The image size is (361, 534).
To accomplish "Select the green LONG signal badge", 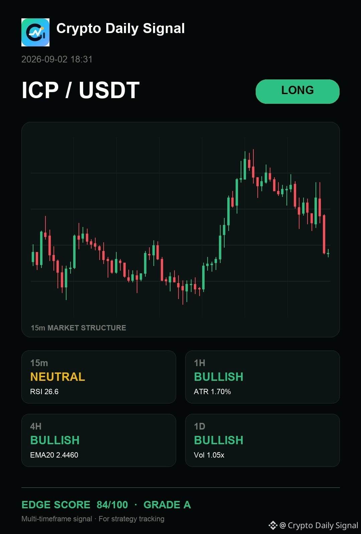I will coord(297,91).
